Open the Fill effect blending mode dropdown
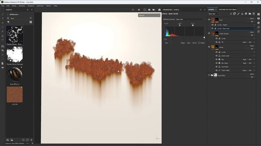 pyautogui.click(x=245, y=42)
